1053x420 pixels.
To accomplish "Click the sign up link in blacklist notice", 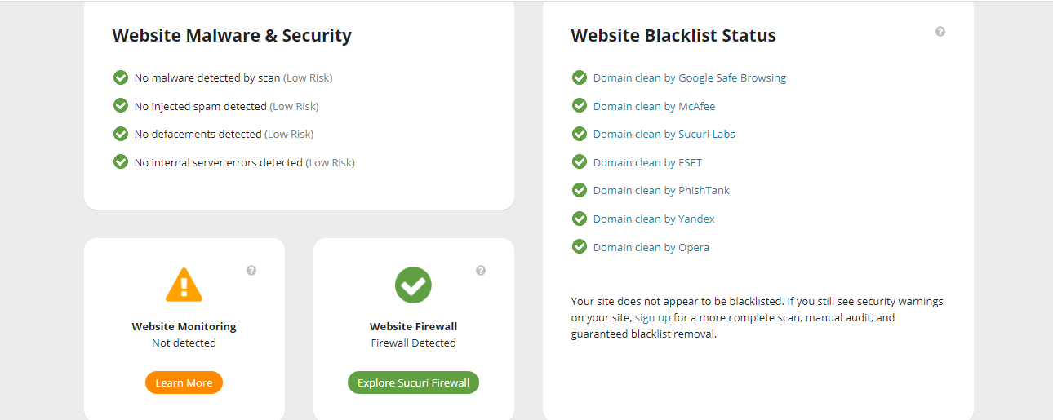I will 652,317.
